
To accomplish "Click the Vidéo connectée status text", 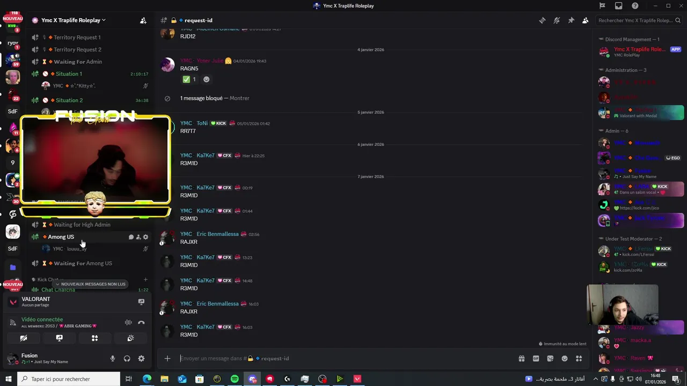I will [42, 320].
